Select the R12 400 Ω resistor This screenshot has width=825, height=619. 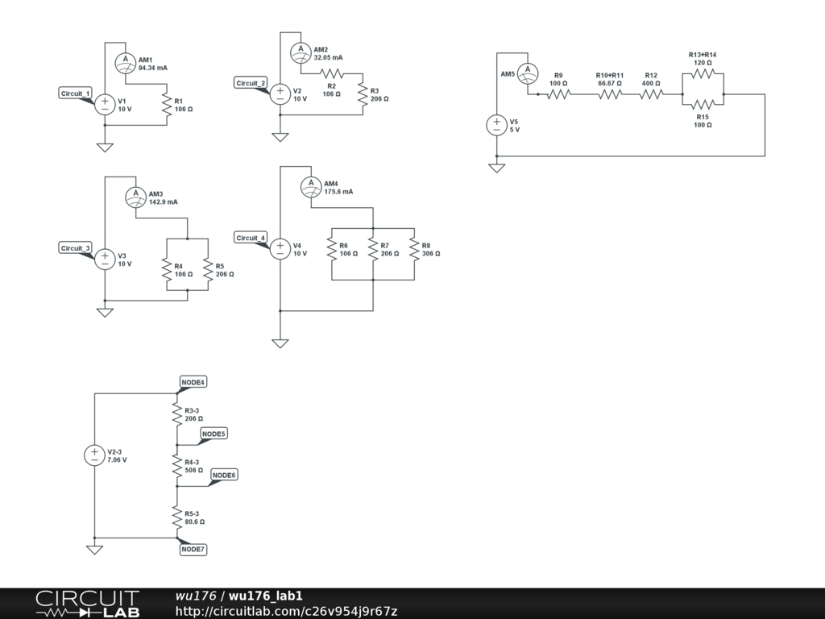tap(651, 94)
